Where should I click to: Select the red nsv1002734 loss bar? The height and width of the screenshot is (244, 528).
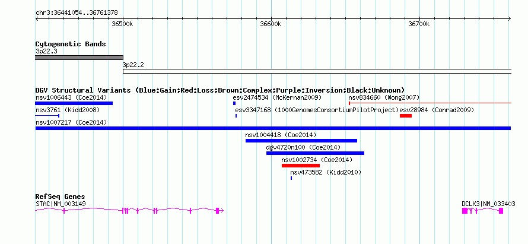pyautogui.click(x=301, y=166)
